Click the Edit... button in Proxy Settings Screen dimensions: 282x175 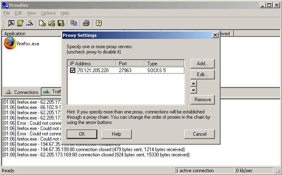pyautogui.click(x=203, y=75)
